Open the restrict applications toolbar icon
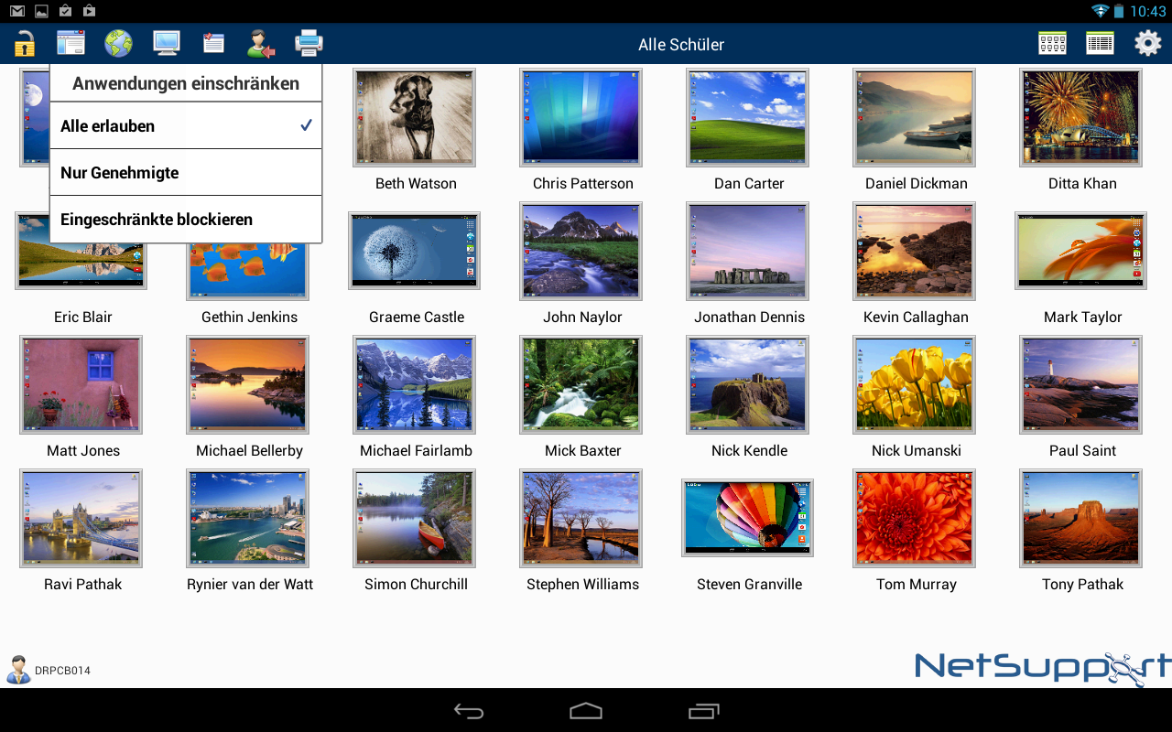Screen dimensions: 1172x732 71,43
